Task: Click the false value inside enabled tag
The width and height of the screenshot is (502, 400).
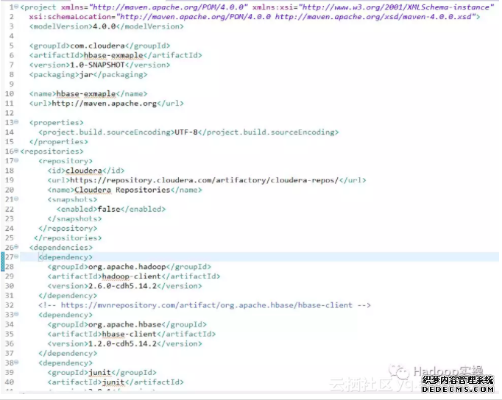Action: pyautogui.click(x=109, y=209)
